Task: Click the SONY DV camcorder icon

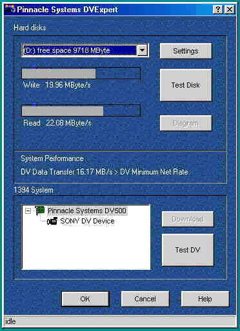Action: (52, 221)
